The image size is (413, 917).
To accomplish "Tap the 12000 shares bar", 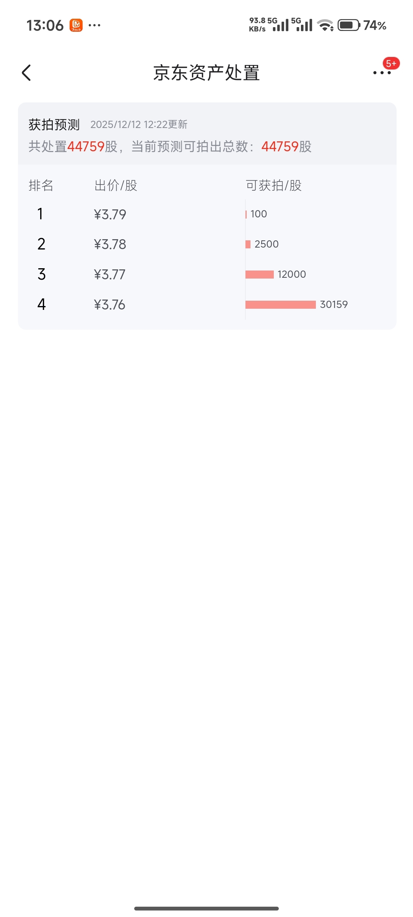I will pos(260,274).
